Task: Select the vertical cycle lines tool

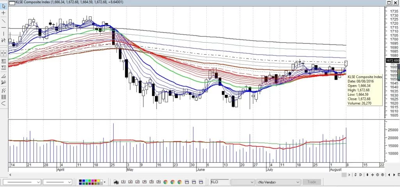Action: 4,97
